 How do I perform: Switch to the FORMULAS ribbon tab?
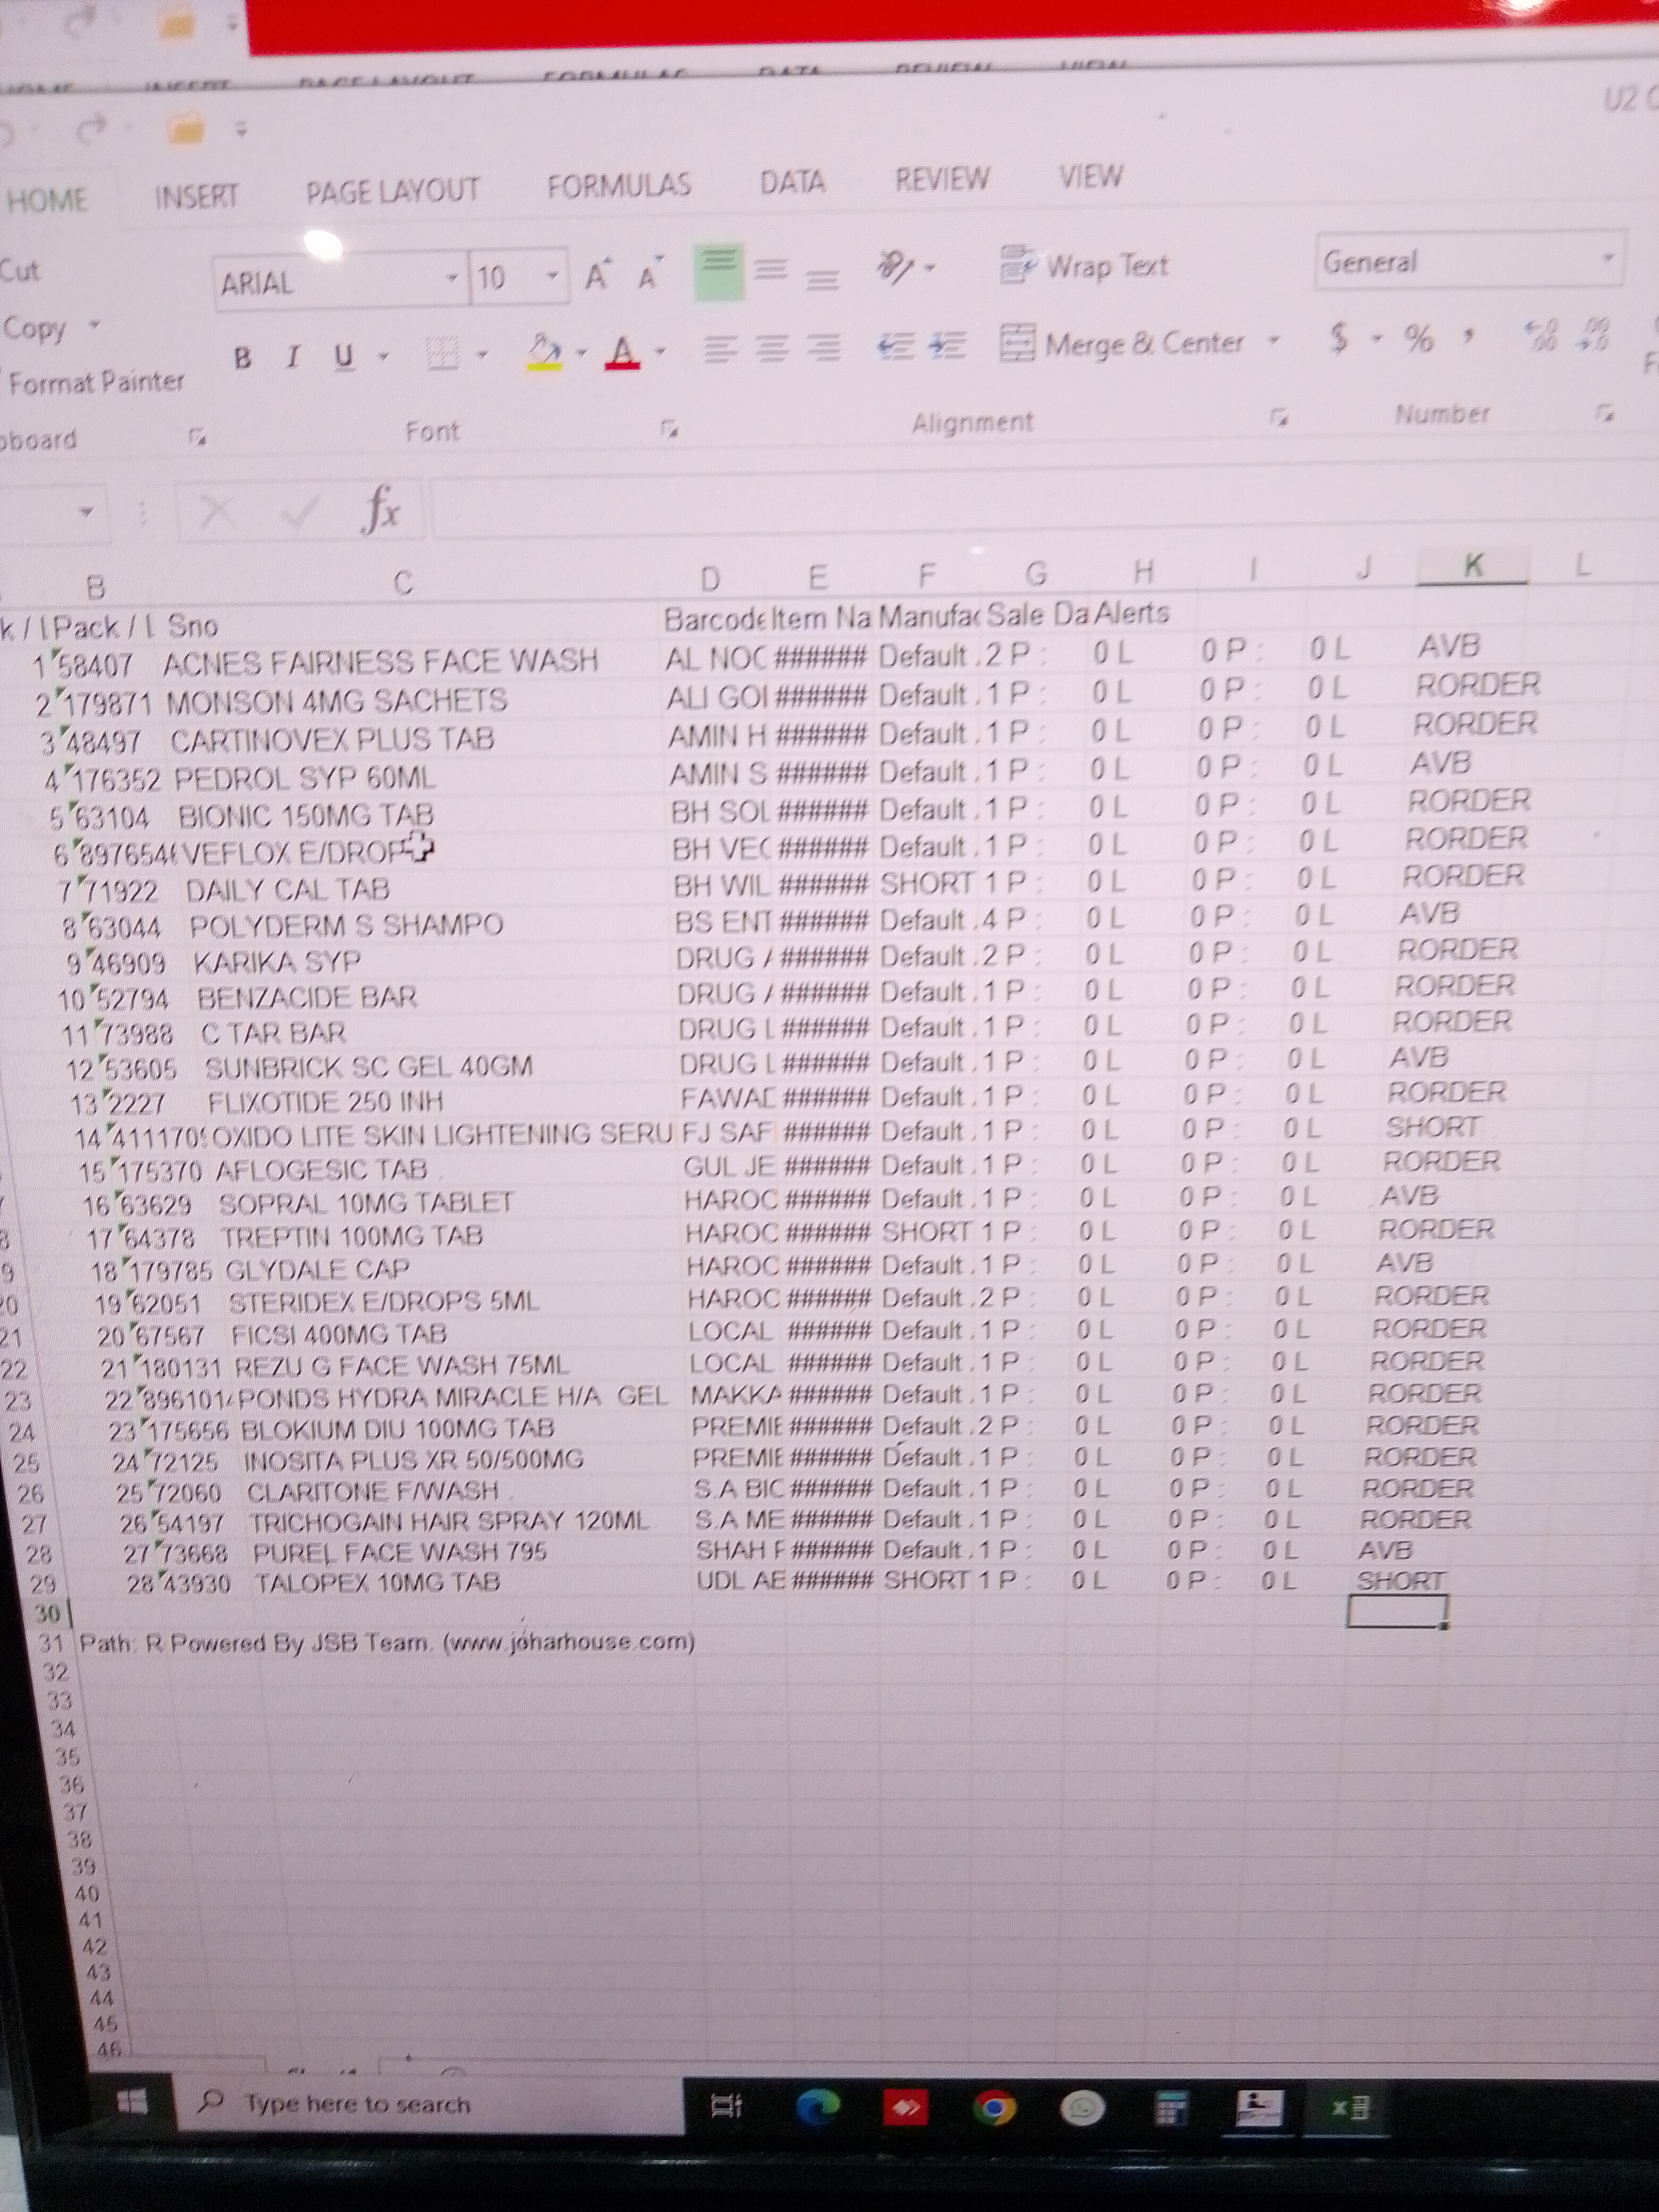point(618,186)
